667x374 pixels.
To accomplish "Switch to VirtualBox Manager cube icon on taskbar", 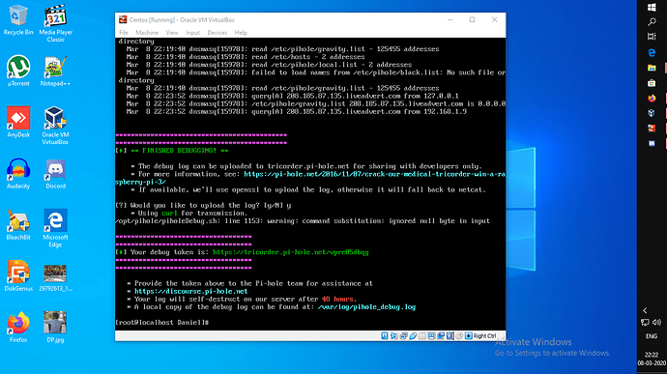I will click(652, 113).
